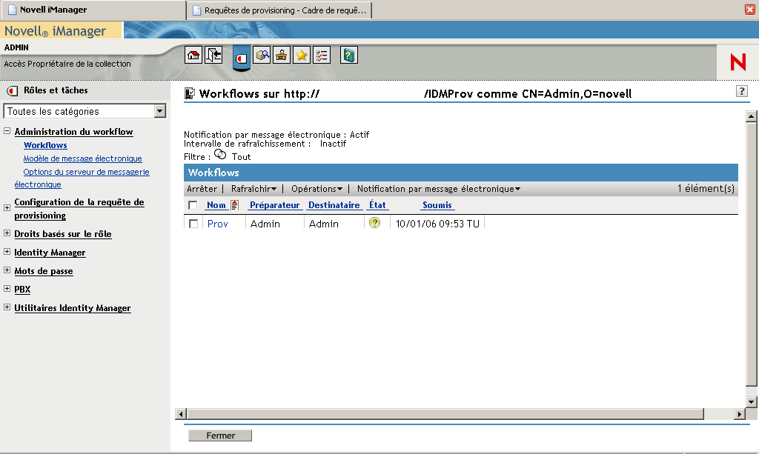Expand Droits basés sur le rôle

7,233
